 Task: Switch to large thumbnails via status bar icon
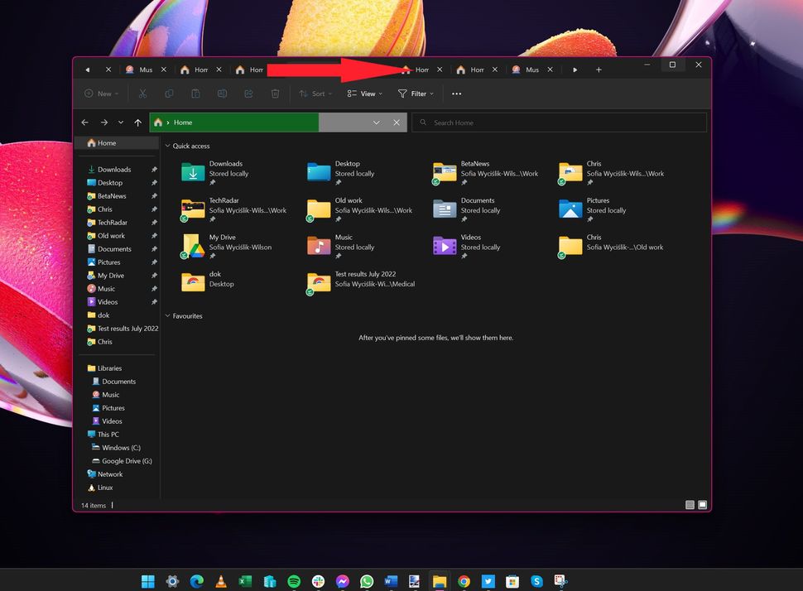[702, 504]
